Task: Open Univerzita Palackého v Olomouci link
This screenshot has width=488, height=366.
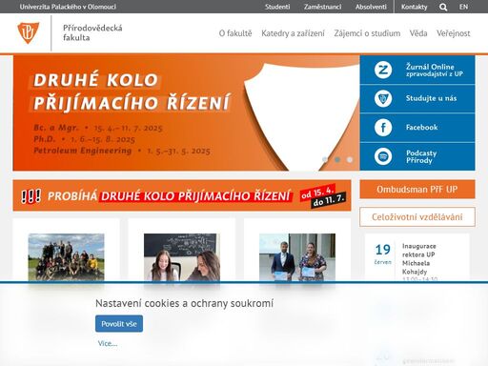Action: [68, 7]
